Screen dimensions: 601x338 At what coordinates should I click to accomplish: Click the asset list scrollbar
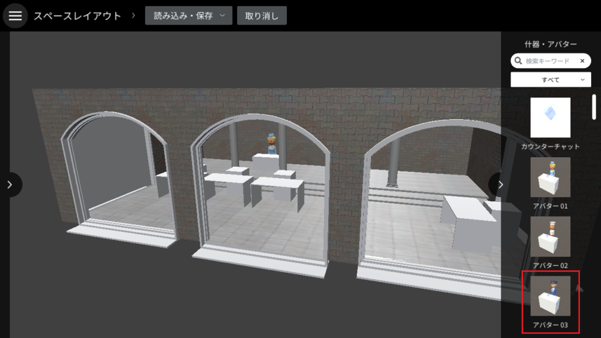(594, 107)
